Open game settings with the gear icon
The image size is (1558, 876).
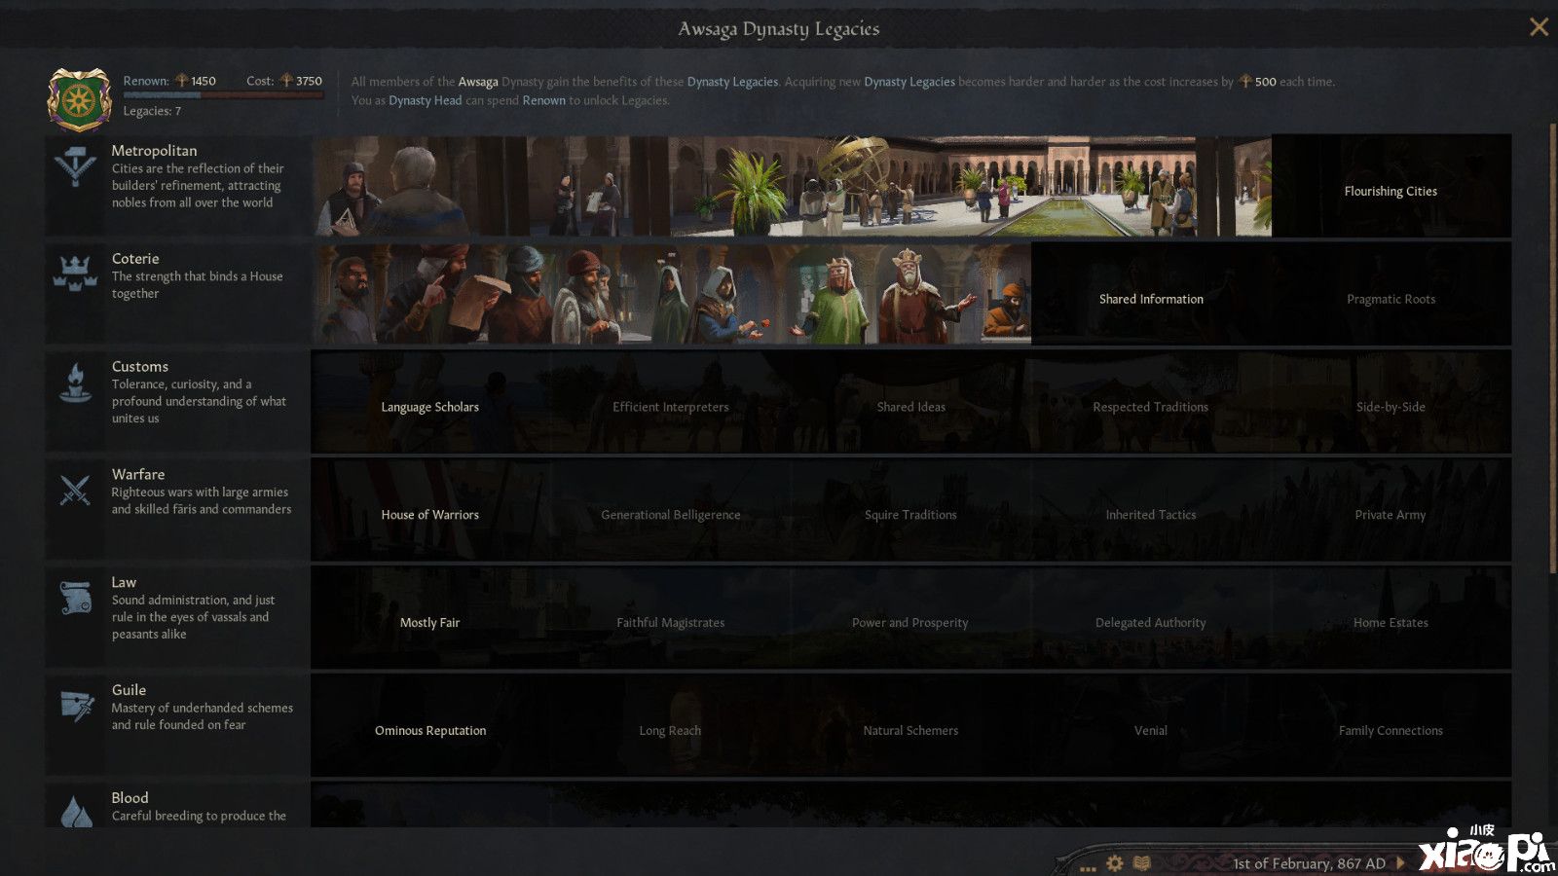1115,863
